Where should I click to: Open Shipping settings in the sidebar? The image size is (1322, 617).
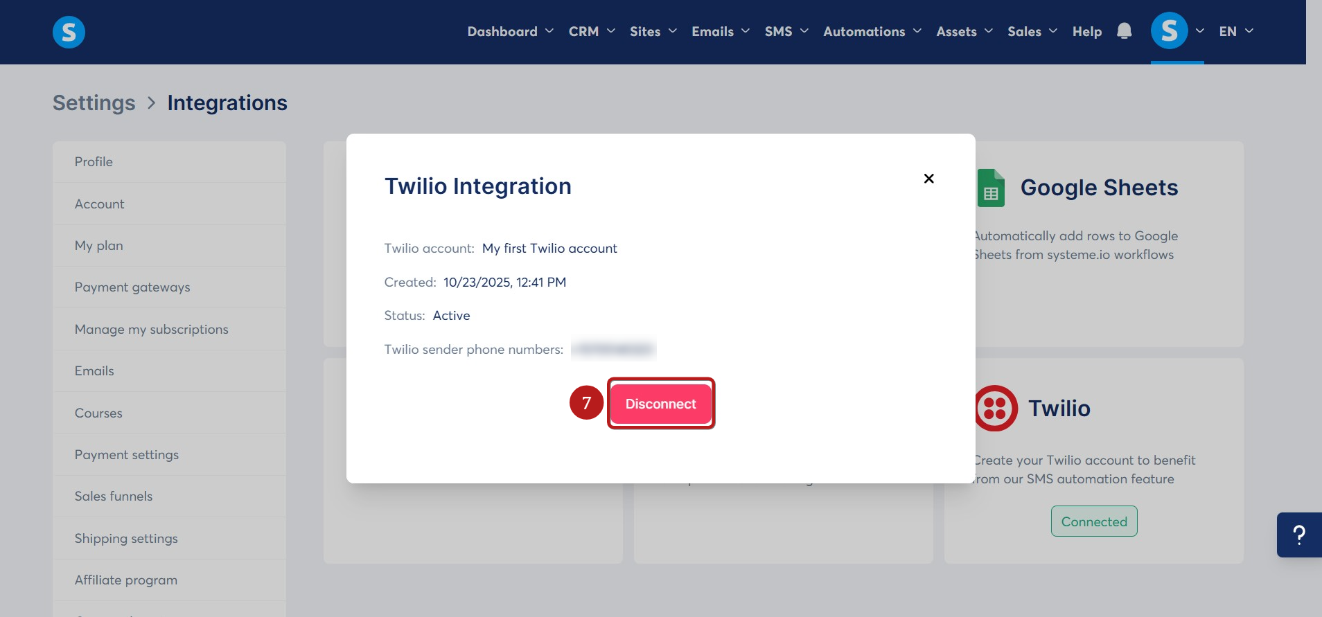169,539
